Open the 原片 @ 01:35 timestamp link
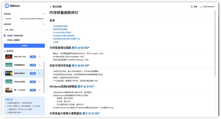The height and width of the screenshot is (119, 221). tap(90, 113)
